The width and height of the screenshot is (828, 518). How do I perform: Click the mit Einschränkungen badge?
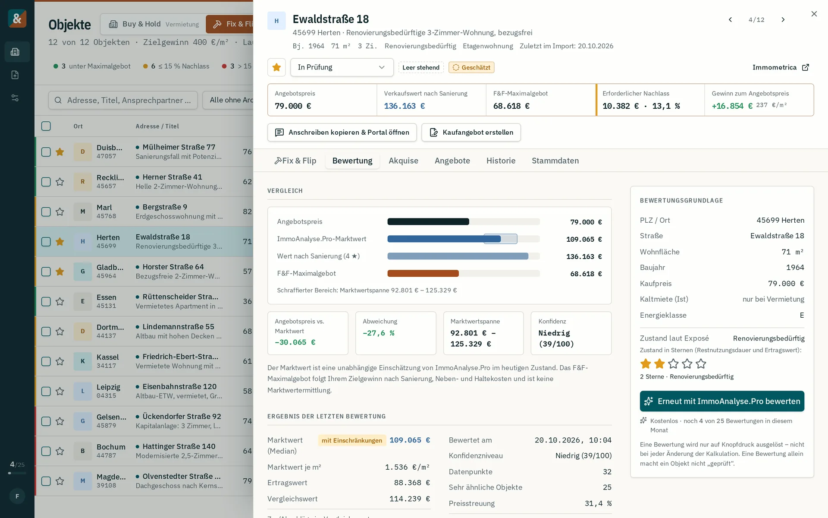352,440
